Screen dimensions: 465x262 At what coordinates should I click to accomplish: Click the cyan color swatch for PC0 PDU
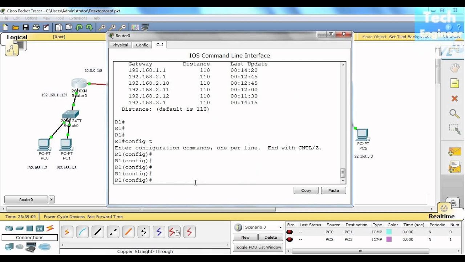[x=389, y=232]
